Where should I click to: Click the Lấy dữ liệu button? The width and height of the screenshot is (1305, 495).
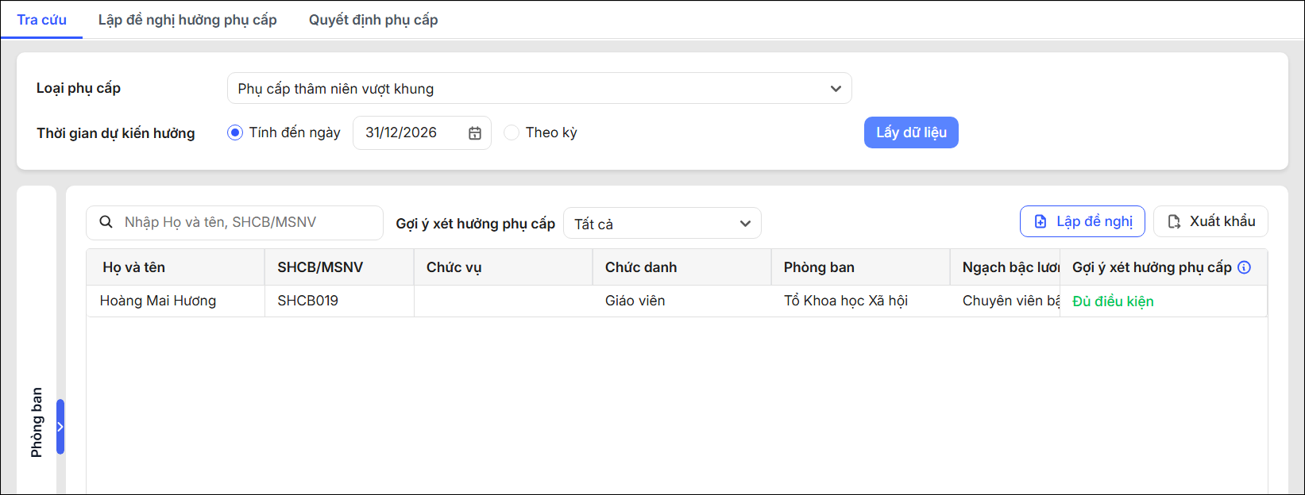click(911, 132)
